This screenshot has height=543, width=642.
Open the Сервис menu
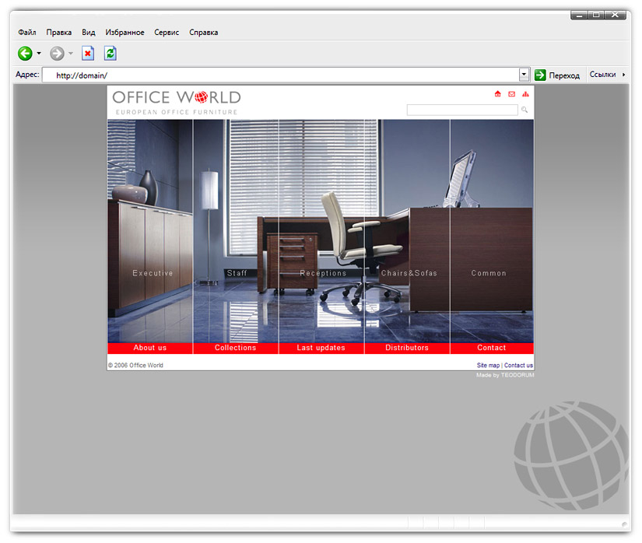166,32
